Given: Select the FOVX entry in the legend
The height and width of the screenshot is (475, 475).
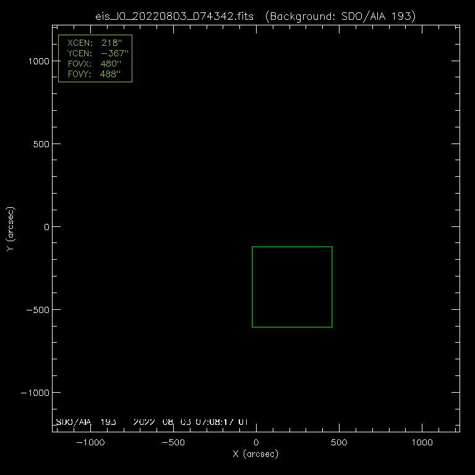Looking at the screenshot, I should click(x=95, y=64).
